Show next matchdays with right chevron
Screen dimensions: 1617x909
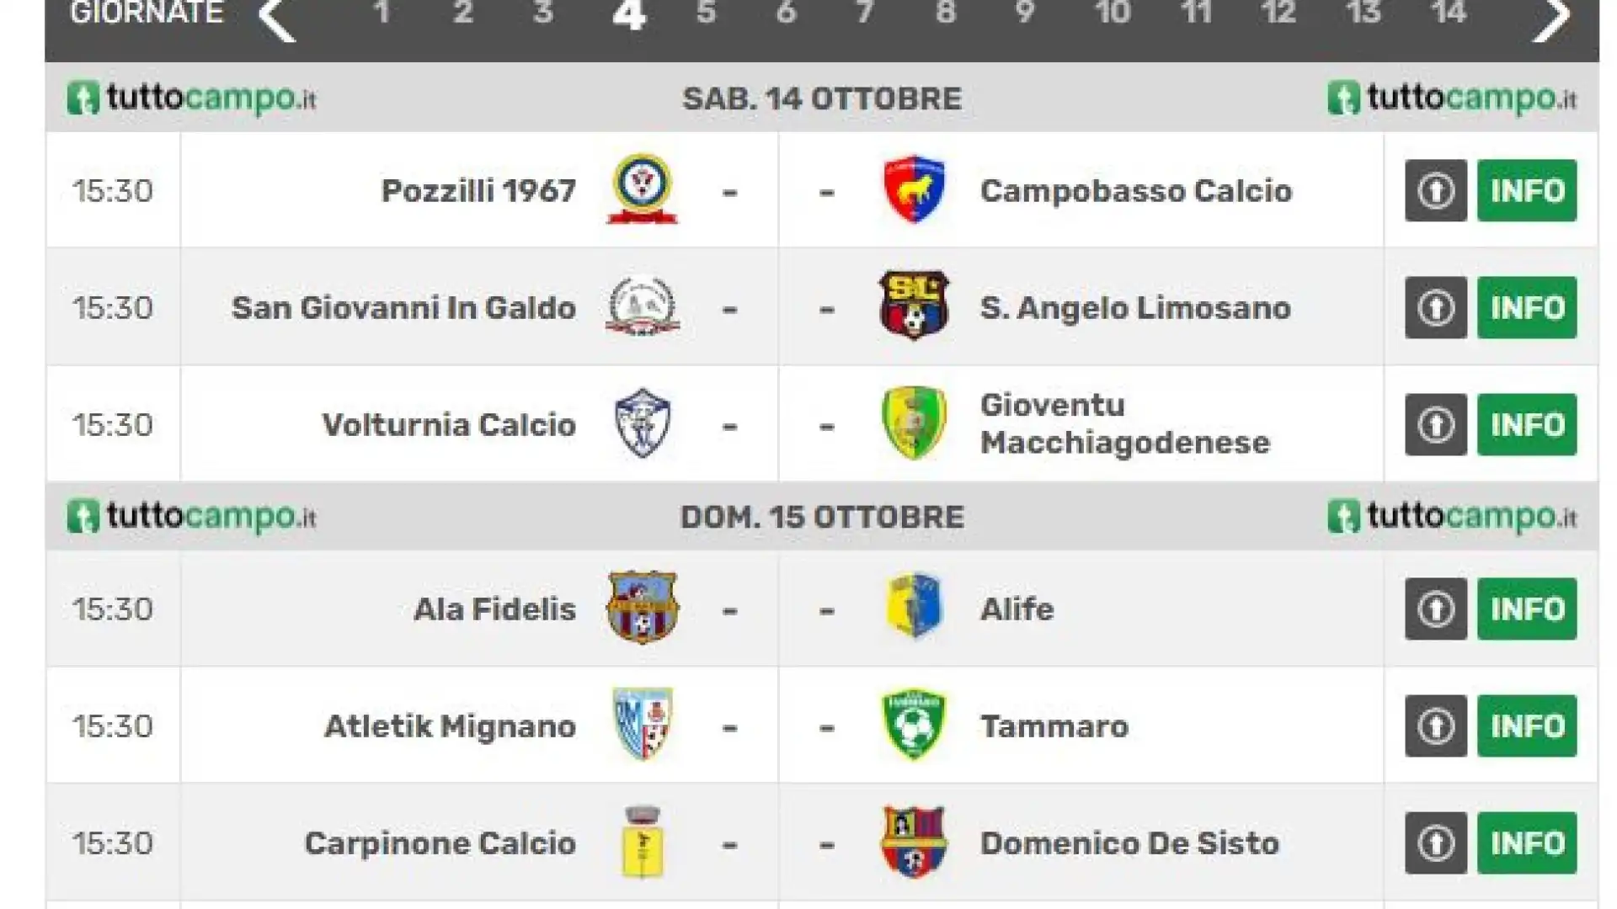pos(1551,17)
